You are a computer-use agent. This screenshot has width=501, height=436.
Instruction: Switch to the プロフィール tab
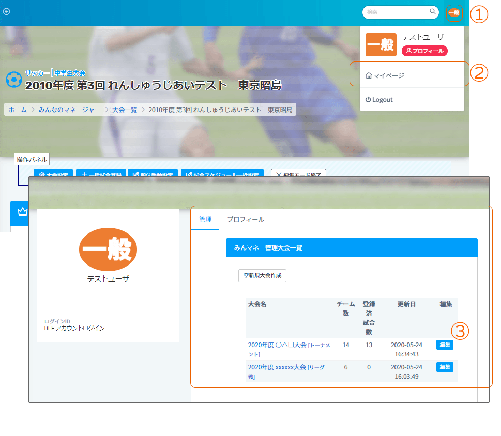[x=246, y=220]
